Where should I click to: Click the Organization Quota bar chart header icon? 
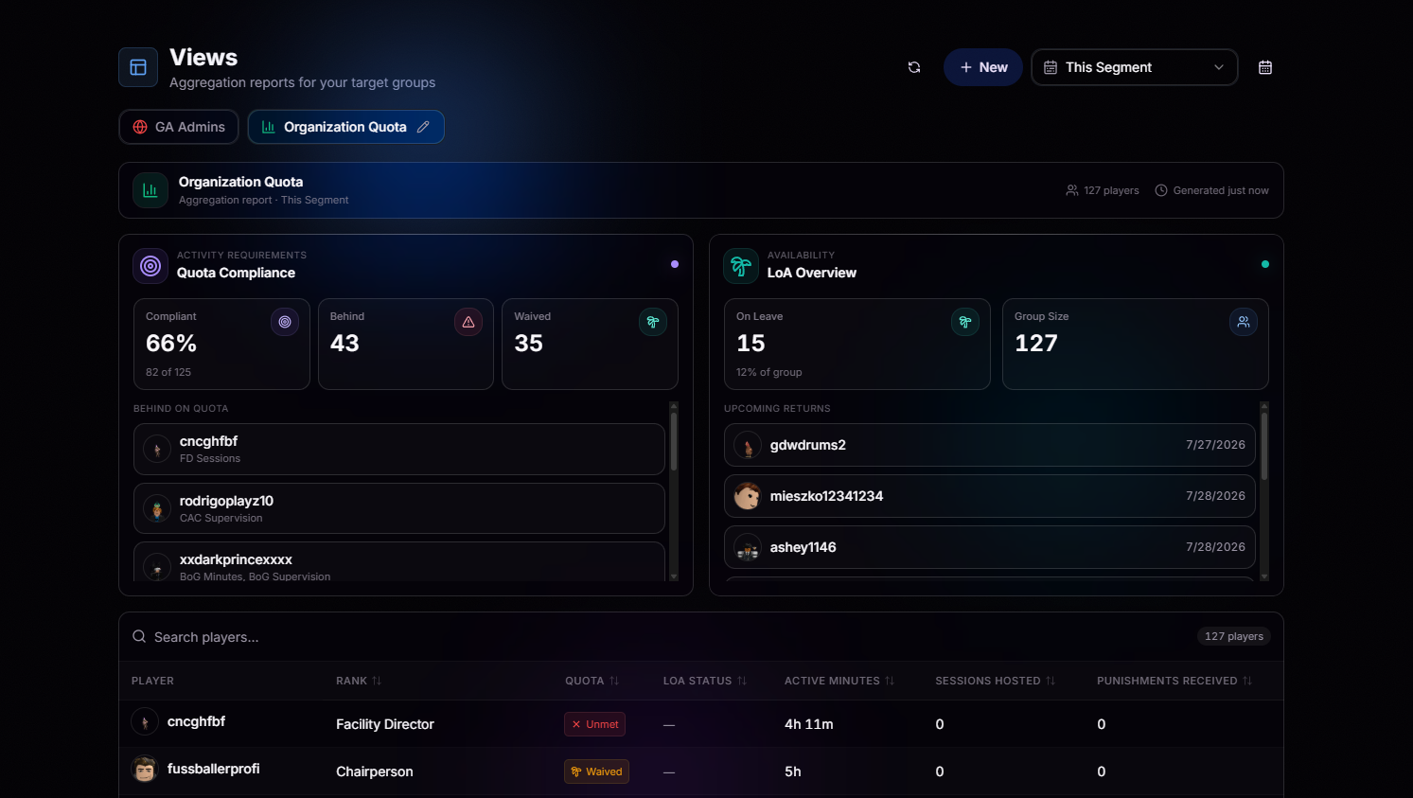point(150,190)
